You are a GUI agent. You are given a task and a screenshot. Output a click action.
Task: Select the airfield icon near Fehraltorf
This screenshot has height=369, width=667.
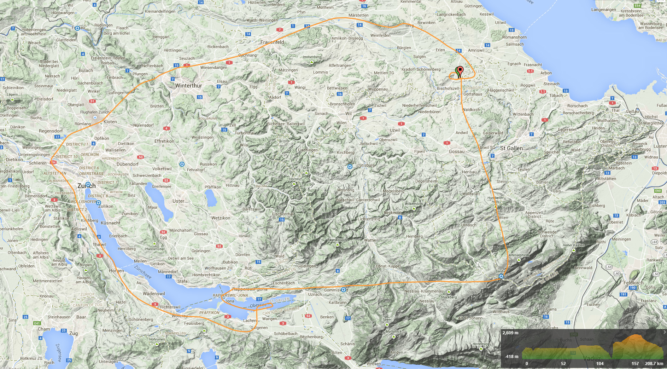point(182,164)
